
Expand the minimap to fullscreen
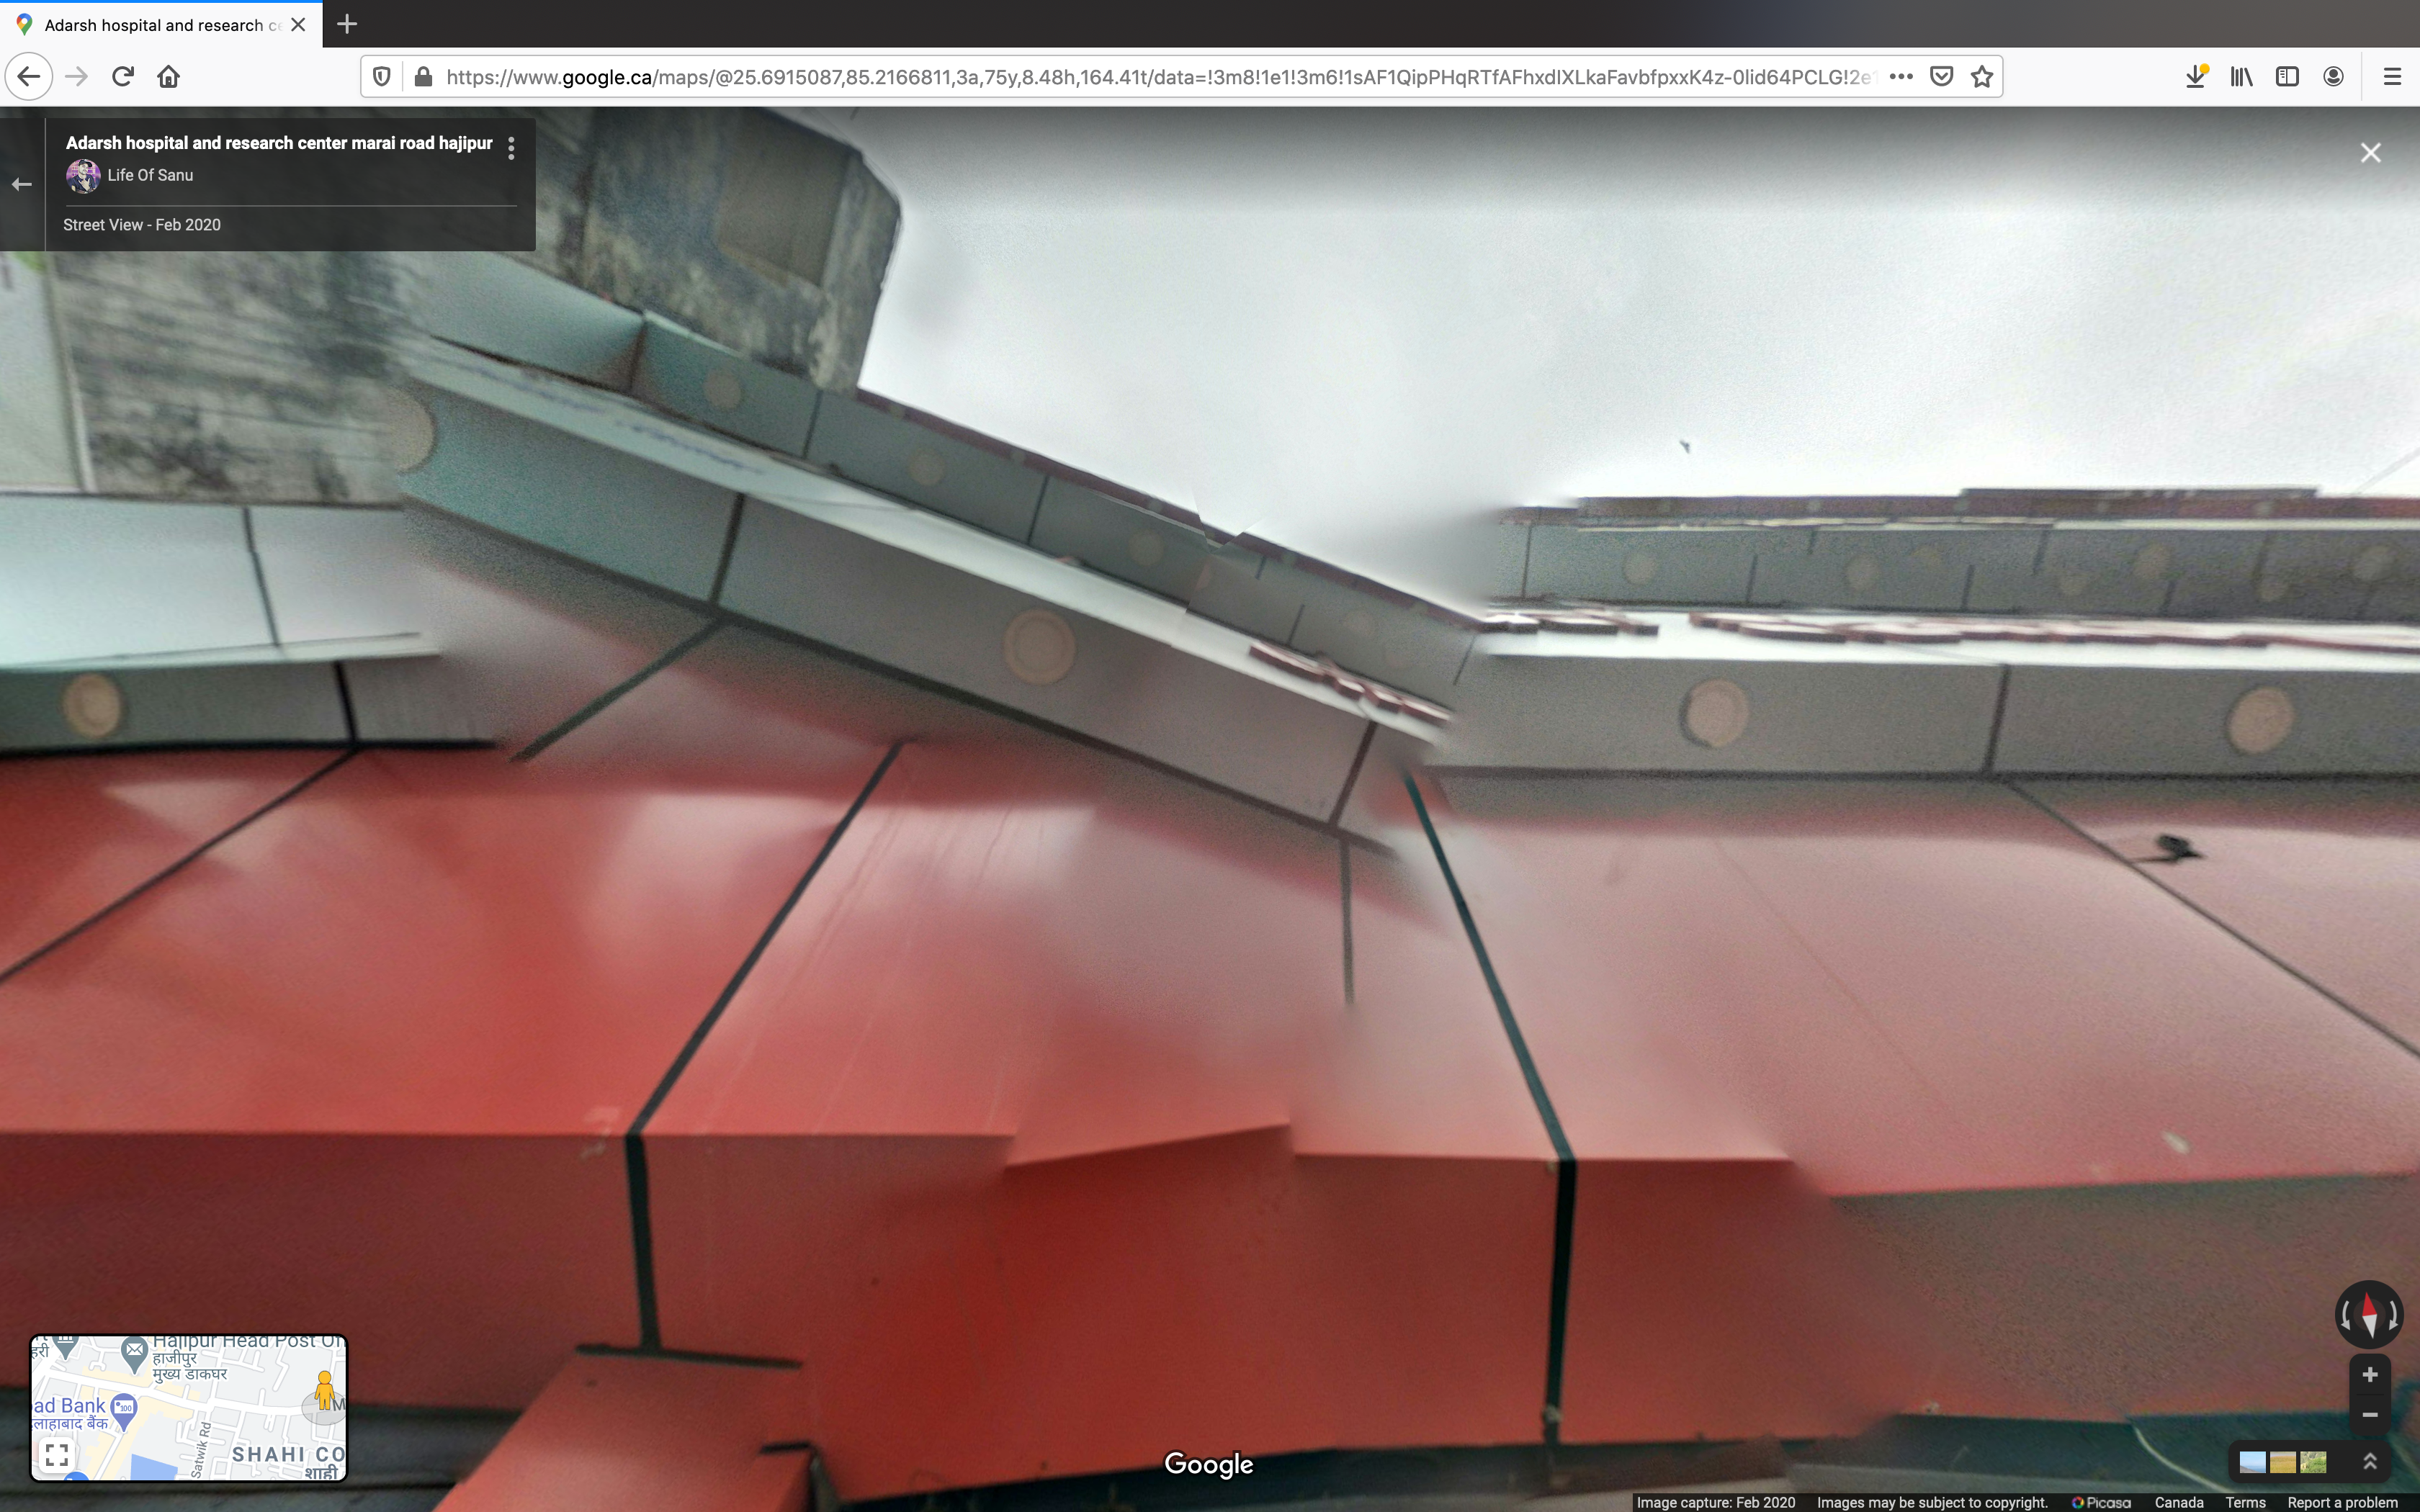coord(57,1454)
